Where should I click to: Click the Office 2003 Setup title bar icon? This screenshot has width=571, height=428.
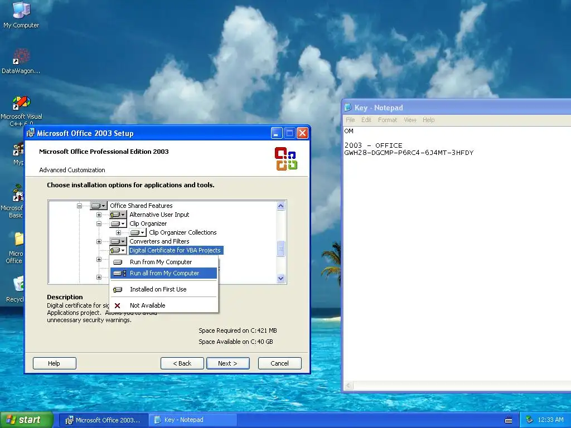[31, 133]
